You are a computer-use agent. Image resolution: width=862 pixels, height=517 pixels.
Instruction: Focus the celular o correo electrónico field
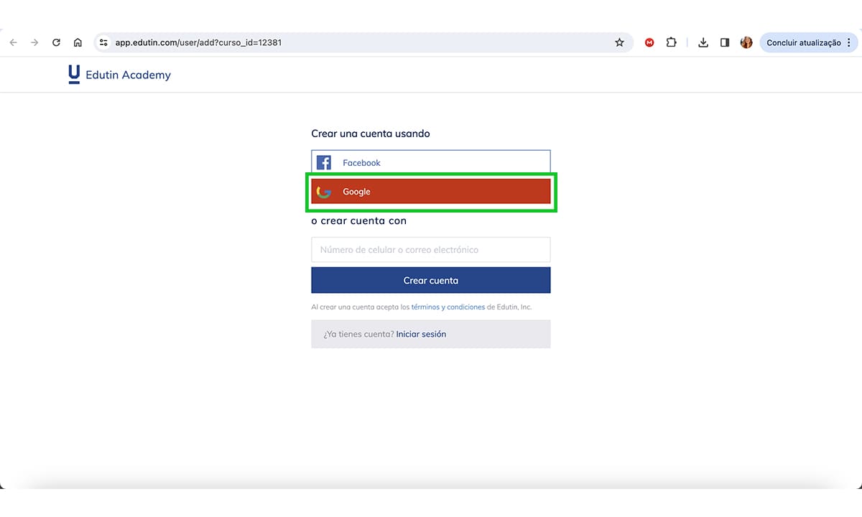431,249
